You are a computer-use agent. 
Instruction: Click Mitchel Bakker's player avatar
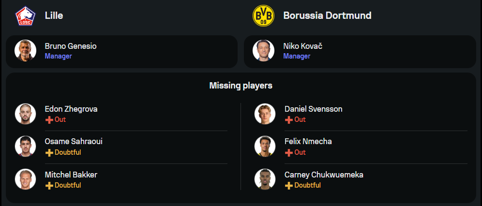click(x=26, y=179)
